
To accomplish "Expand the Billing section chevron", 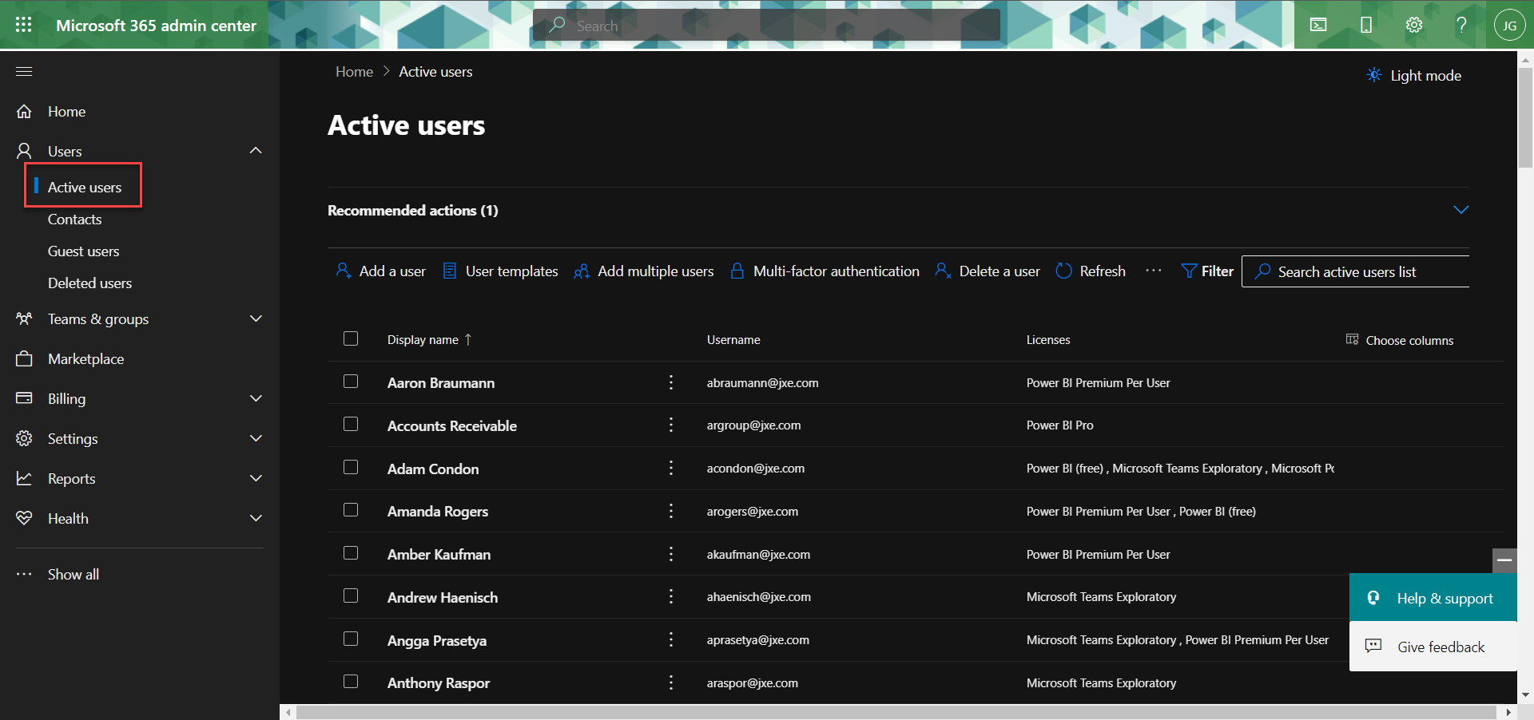I will [256, 398].
